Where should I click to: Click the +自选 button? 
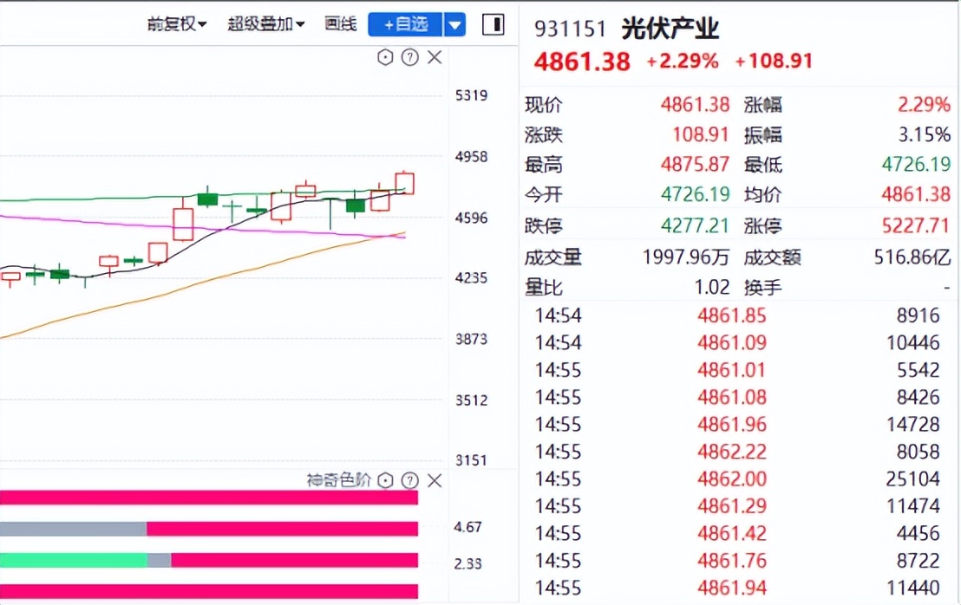pos(405,24)
